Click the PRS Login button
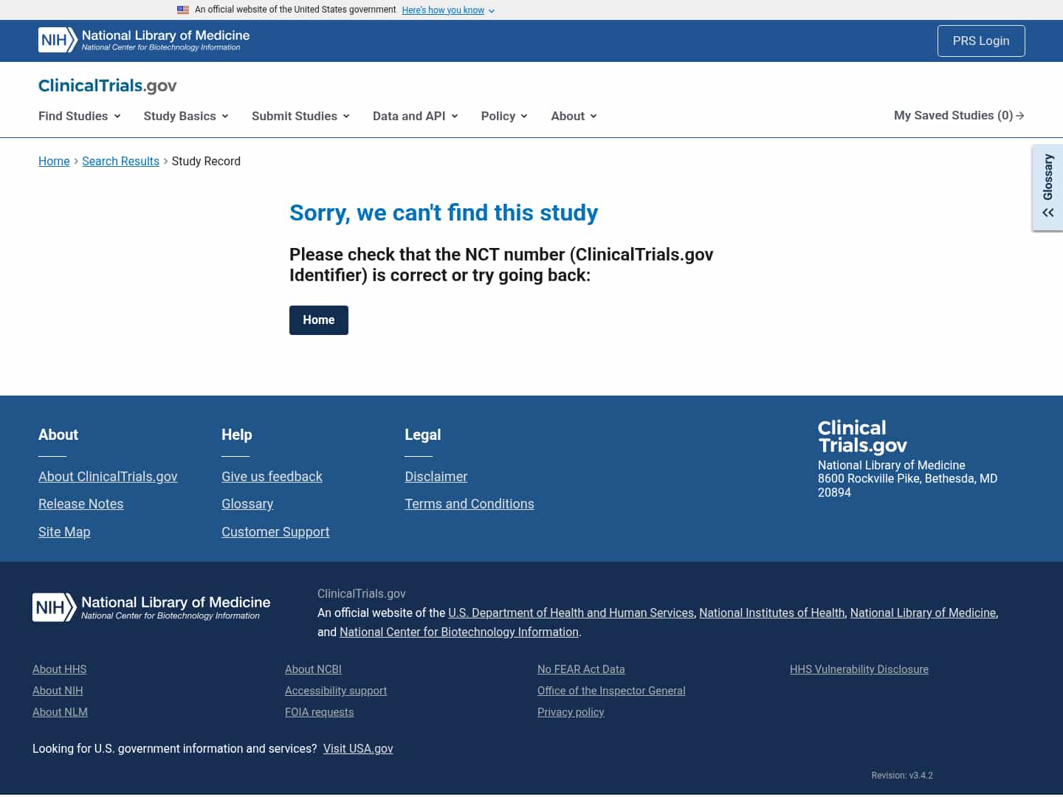The height and width of the screenshot is (797, 1063). pyautogui.click(x=981, y=41)
